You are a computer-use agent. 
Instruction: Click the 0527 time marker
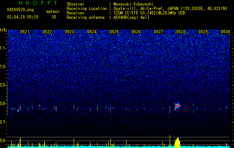tap(158, 32)
